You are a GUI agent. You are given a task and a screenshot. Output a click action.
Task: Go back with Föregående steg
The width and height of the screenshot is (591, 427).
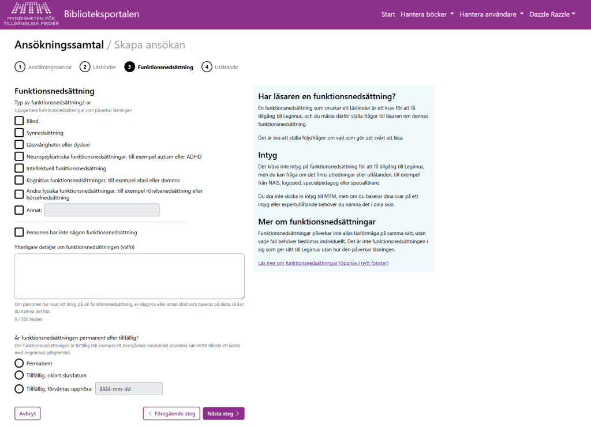point(171,413)
